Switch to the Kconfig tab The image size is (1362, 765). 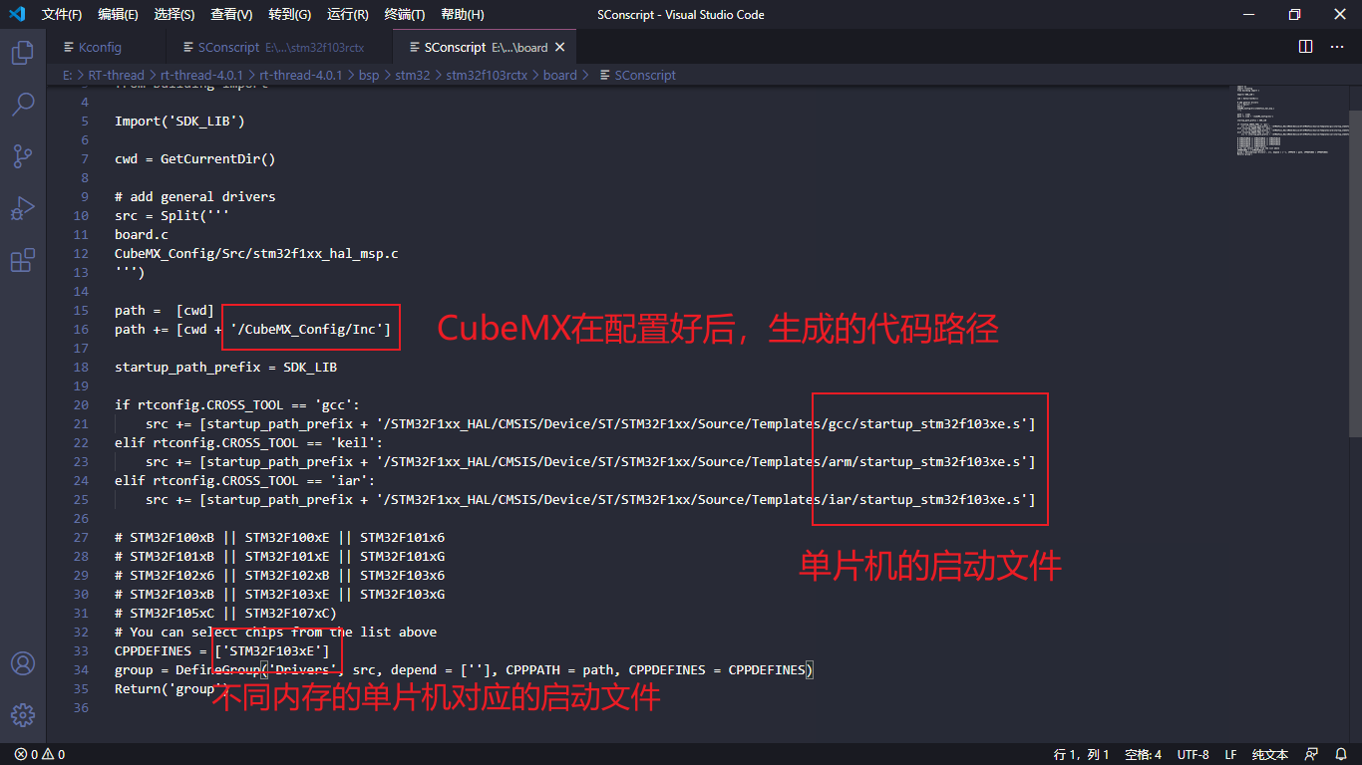(x=105, y=47)
